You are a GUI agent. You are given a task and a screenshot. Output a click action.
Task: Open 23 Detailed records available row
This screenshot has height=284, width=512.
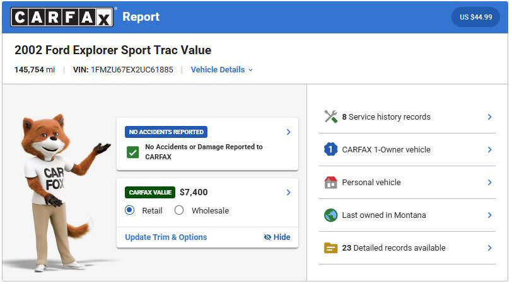[407, 247]
